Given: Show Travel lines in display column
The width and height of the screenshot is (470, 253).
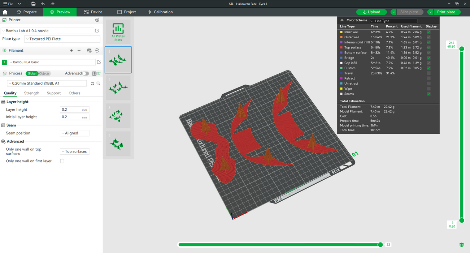Looking at the screenshot, I should 428,73.
